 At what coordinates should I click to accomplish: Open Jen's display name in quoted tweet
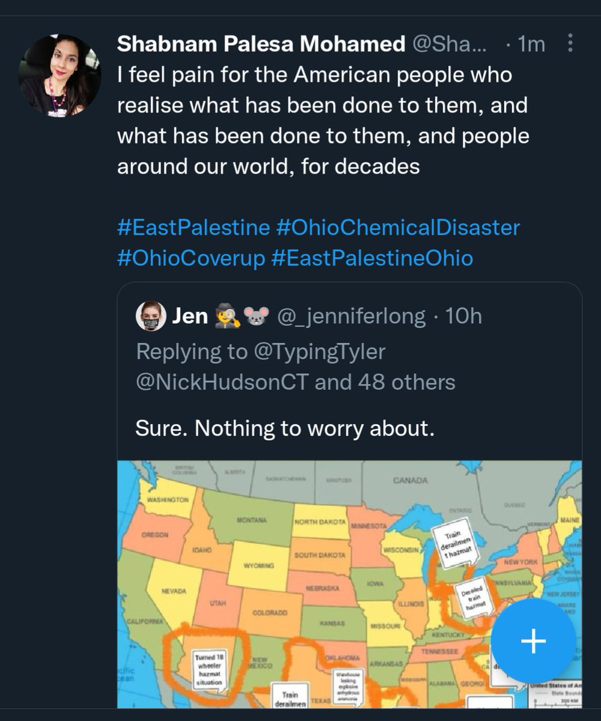pos(190,316)
